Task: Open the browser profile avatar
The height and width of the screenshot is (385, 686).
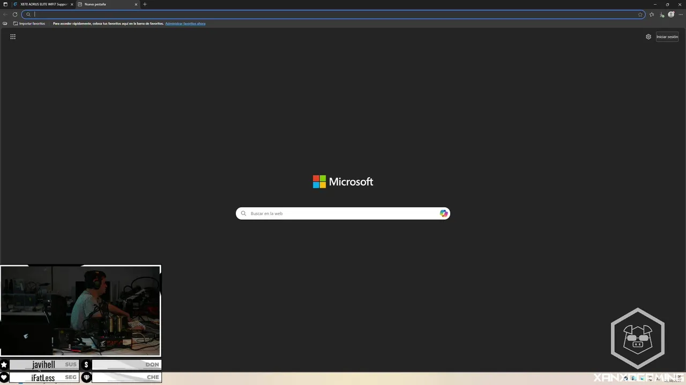Action: pyautogui.click(x=671, y=14)
